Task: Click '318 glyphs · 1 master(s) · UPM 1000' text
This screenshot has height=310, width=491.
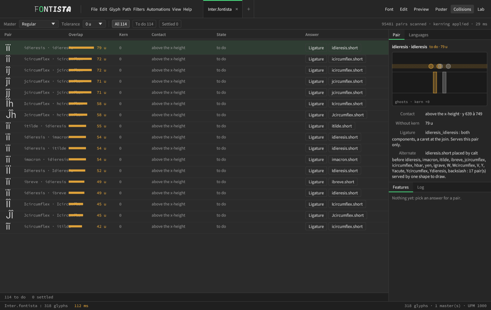Action: [x=445, y=306]
